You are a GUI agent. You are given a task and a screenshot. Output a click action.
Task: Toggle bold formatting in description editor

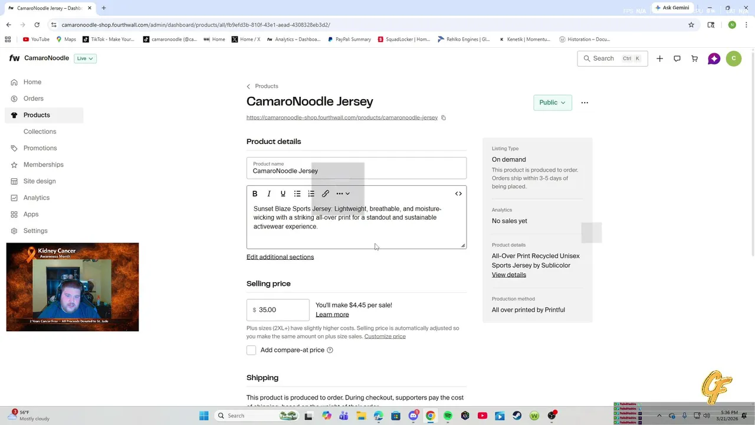tap(255, 194)
